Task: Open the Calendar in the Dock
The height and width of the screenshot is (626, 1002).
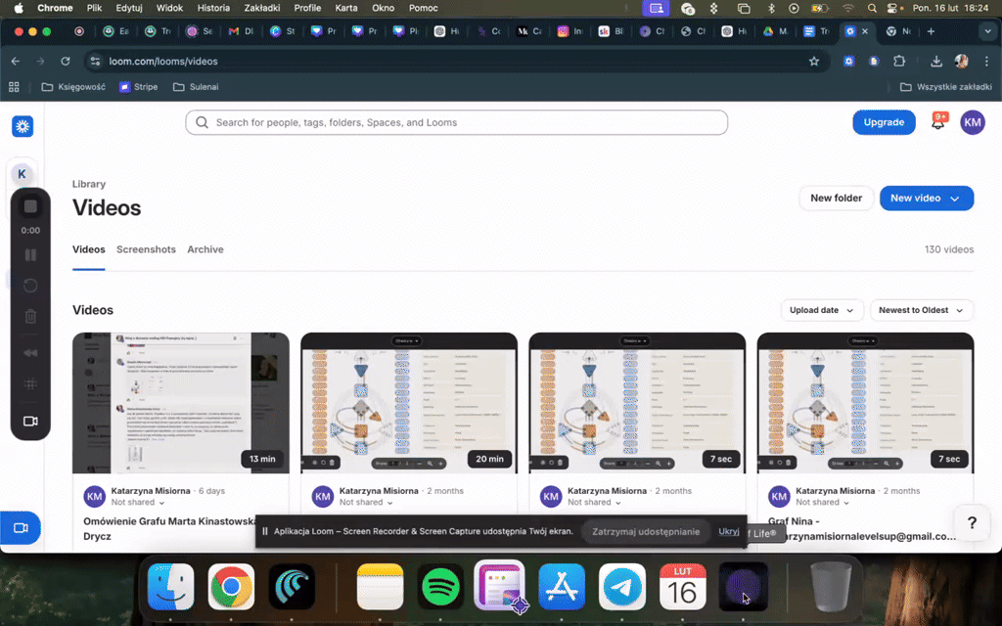Action: tap(682, 587)
